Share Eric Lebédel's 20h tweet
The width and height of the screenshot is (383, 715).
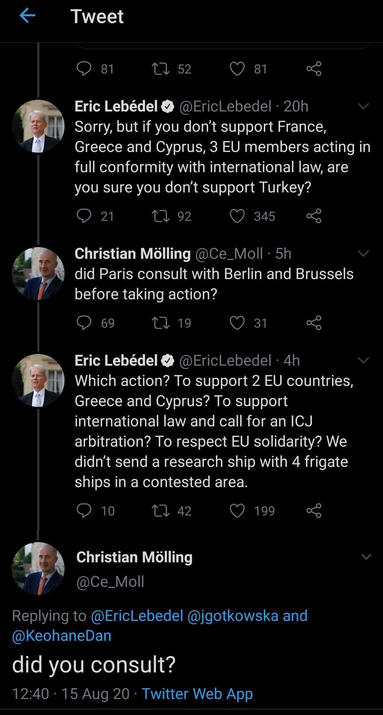[x=314, y=216]
